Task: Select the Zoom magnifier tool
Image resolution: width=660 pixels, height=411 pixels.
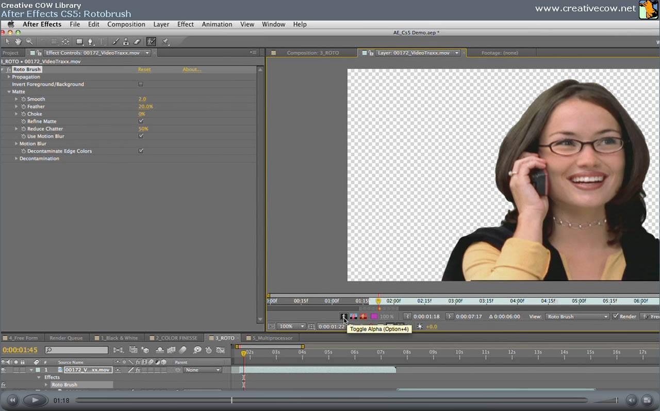Action: pyautogui.click(x=29, y=41)
